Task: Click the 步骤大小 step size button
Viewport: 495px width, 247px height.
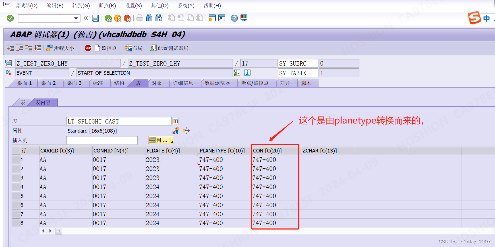Action: pos(60,48)
